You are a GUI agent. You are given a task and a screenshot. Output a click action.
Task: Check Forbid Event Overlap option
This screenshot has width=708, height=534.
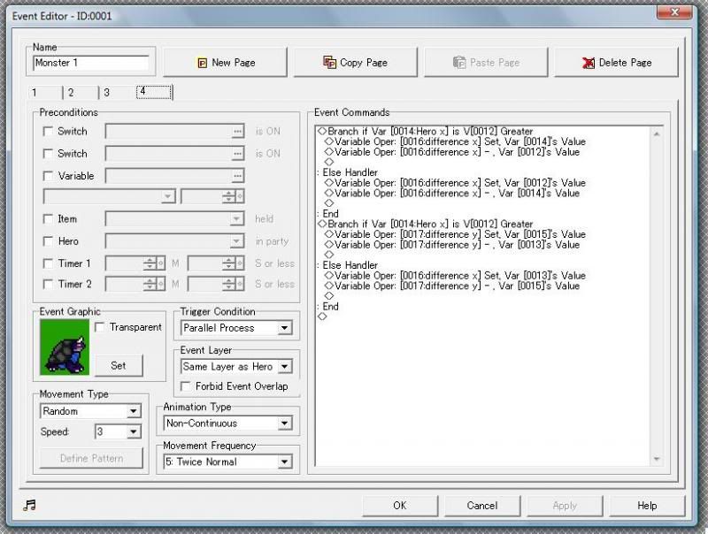point(187,386)
